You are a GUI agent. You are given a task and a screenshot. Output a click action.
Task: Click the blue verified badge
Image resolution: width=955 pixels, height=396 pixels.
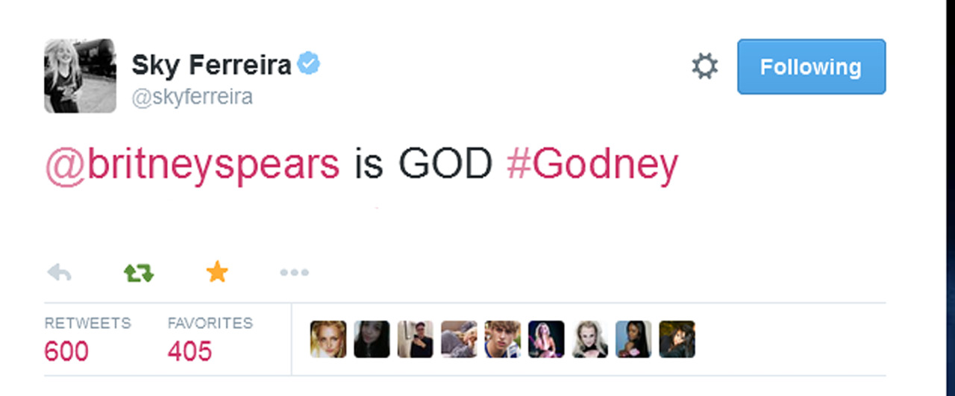click(309, 65)
